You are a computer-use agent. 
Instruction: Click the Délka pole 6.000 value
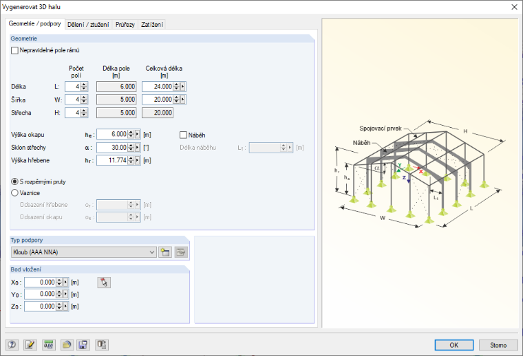pyautogui.click(x=116, y=87)
